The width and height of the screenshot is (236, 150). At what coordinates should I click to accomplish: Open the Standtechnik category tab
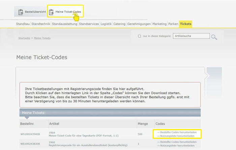point(41,24)
